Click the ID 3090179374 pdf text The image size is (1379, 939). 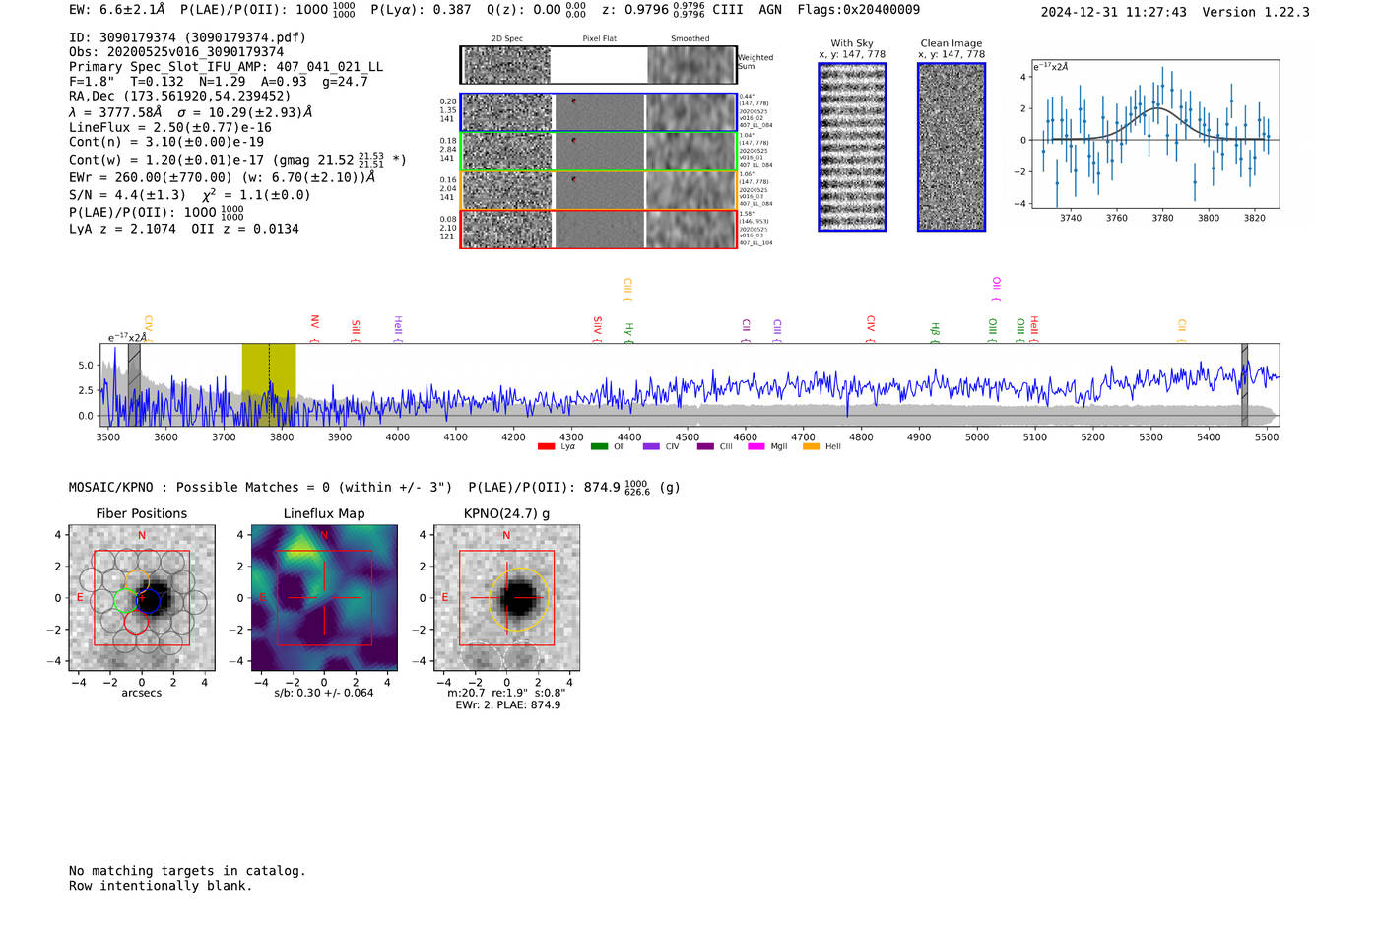coord(187,37)
